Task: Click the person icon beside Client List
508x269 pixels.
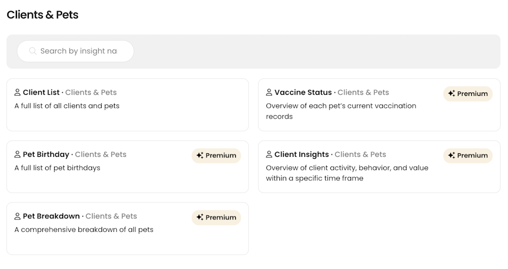Action: coord(17,92)
